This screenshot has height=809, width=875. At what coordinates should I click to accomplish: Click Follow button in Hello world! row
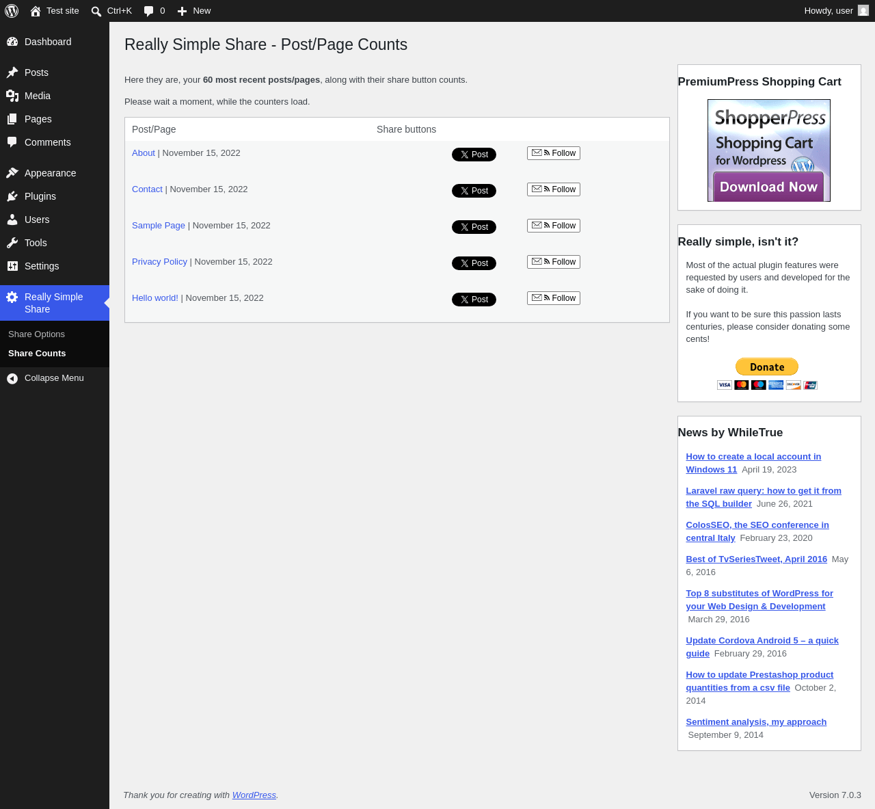point(554,298)
